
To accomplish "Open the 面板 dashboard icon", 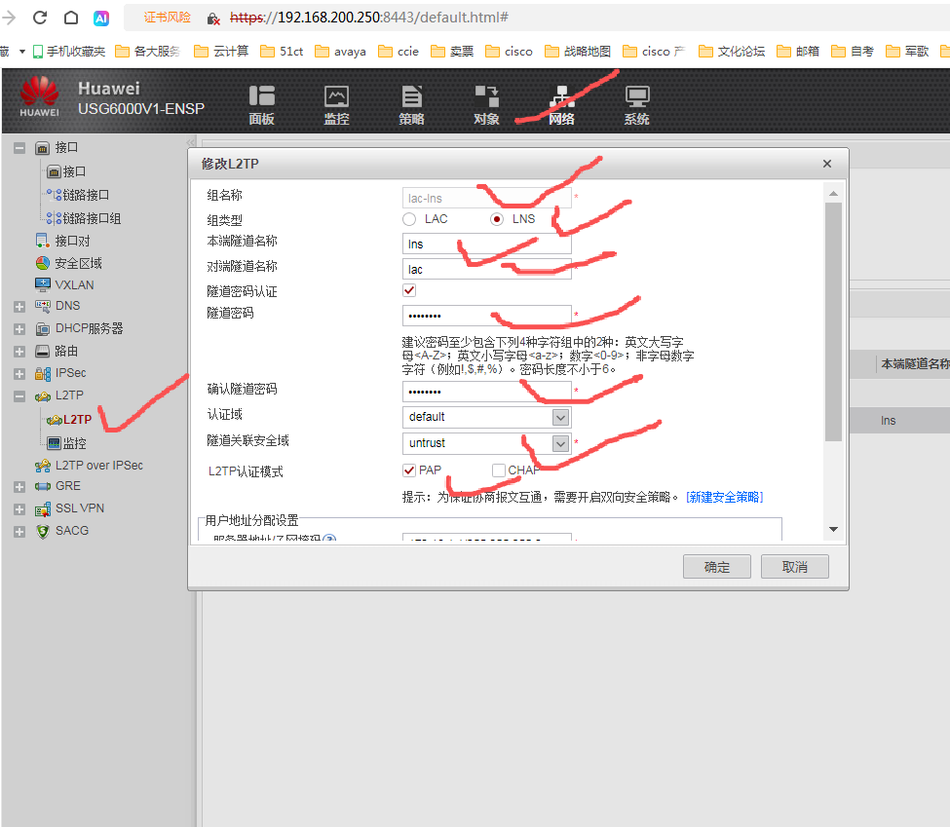I will (262, 100).
